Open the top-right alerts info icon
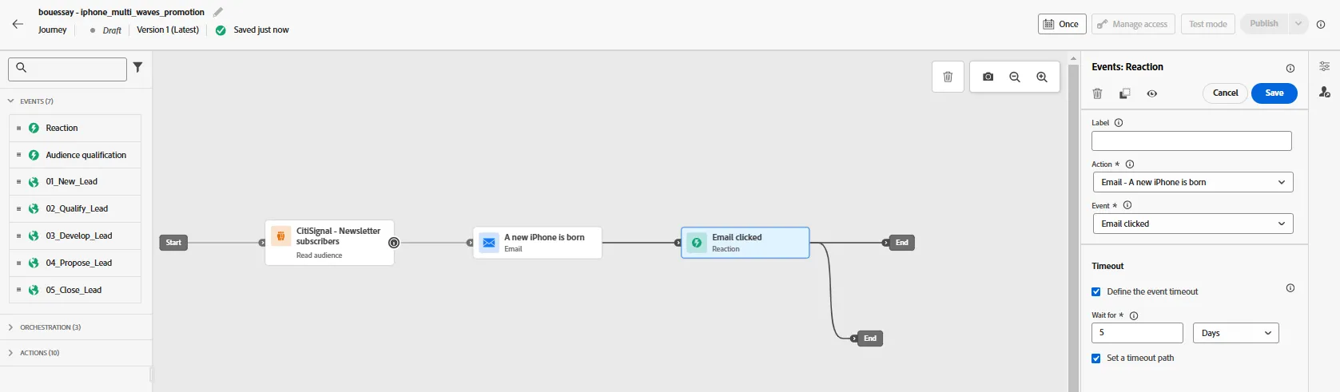The height and width of the screenshot is (392, 1340). [1321, 24]
